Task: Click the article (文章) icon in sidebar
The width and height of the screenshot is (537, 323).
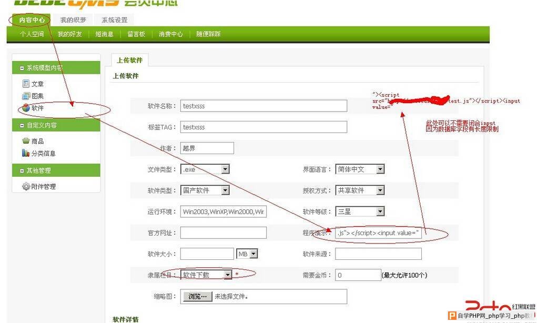Action: tap(26, 84)
